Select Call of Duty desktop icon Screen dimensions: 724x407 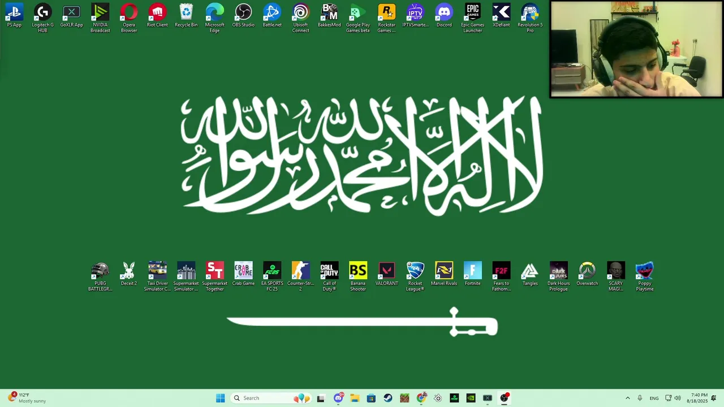click(x=329, y=276)
